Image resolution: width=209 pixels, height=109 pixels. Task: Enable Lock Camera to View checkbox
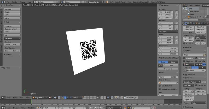tap(160, 89)
